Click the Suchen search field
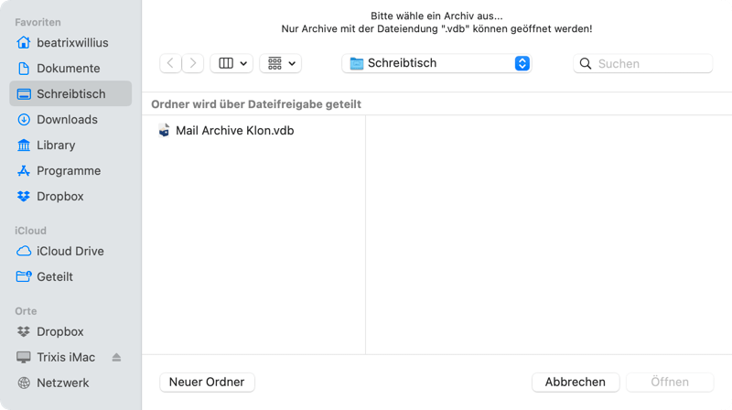Image resolution: width=732 pixels, height=410 pixels. pyautogui.click(x=643, y=63)
